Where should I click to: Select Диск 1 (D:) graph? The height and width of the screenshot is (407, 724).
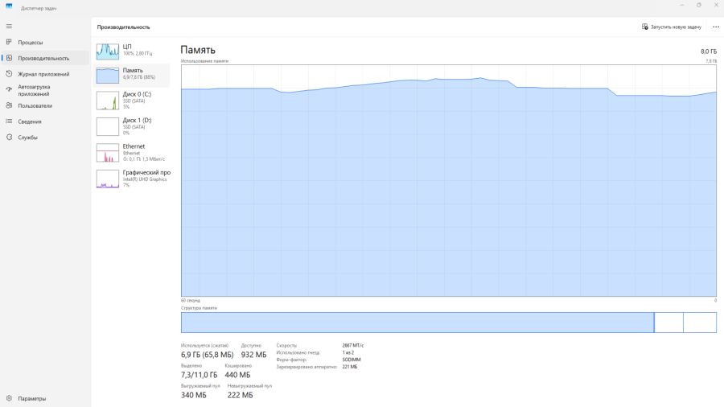pos(107,126)
